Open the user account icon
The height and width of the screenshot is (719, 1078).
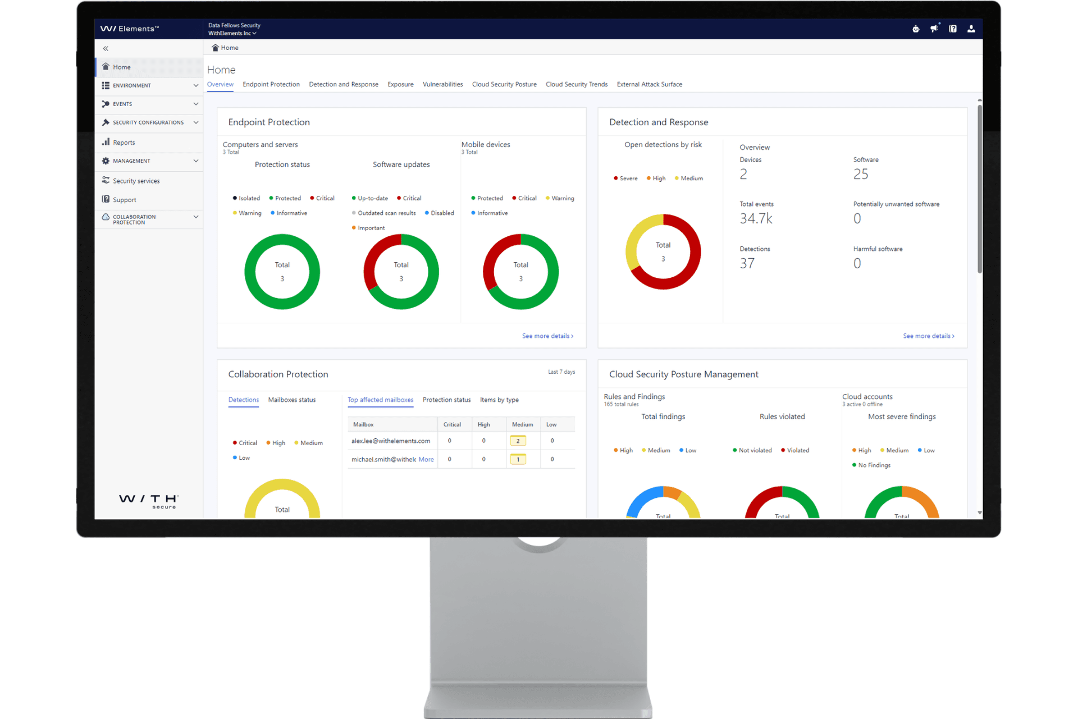coord(971,29)
